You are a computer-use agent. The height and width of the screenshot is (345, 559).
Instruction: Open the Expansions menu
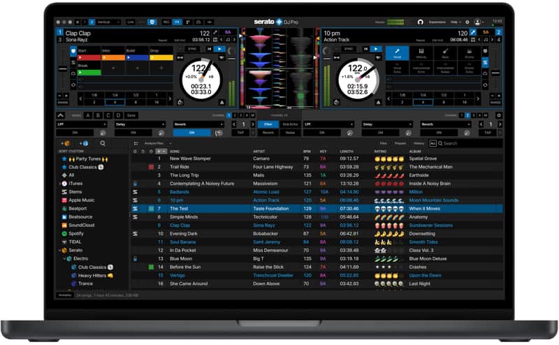point(437,22)
